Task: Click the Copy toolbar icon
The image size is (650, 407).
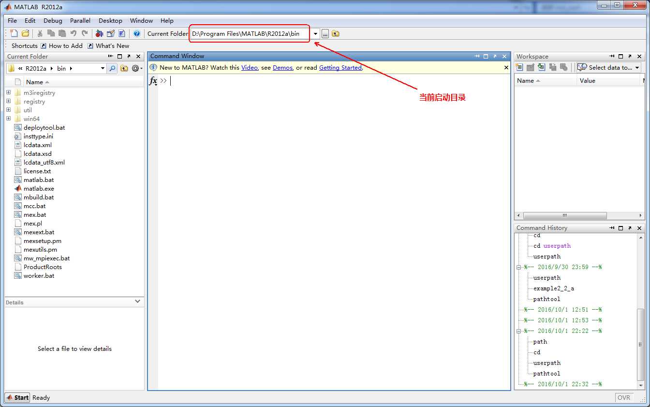Action: pos(51,33)
